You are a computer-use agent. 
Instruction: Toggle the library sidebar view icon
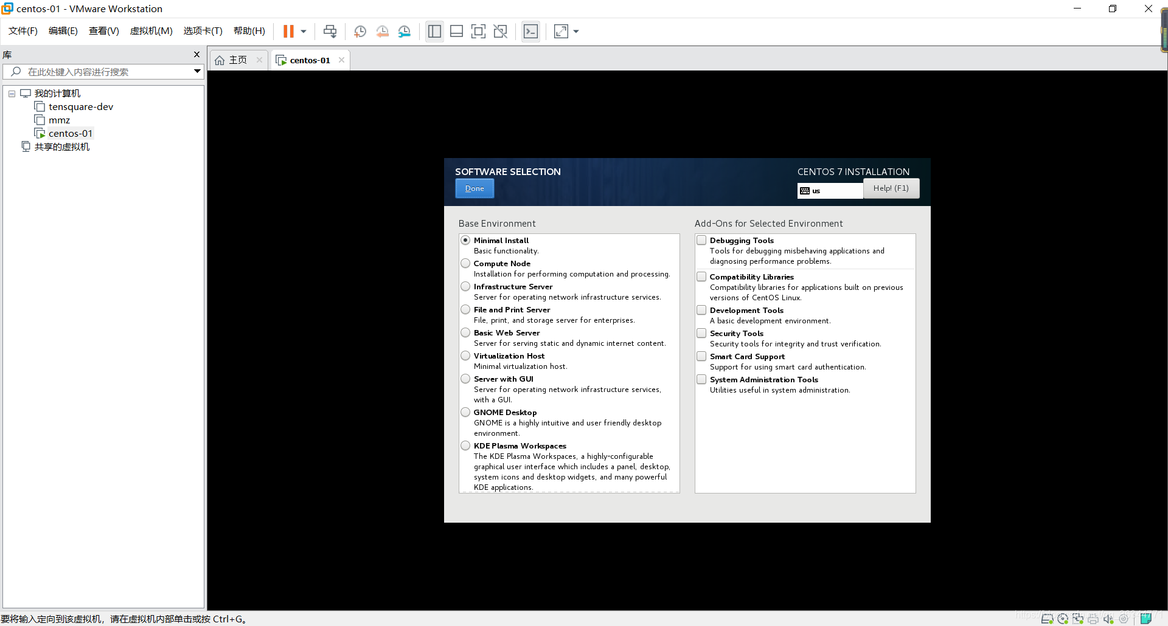point(434,31)
